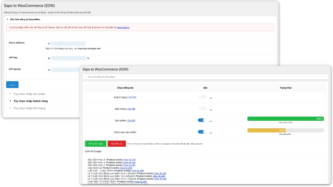
Task: Click the API Key input field
Action: 158,58
